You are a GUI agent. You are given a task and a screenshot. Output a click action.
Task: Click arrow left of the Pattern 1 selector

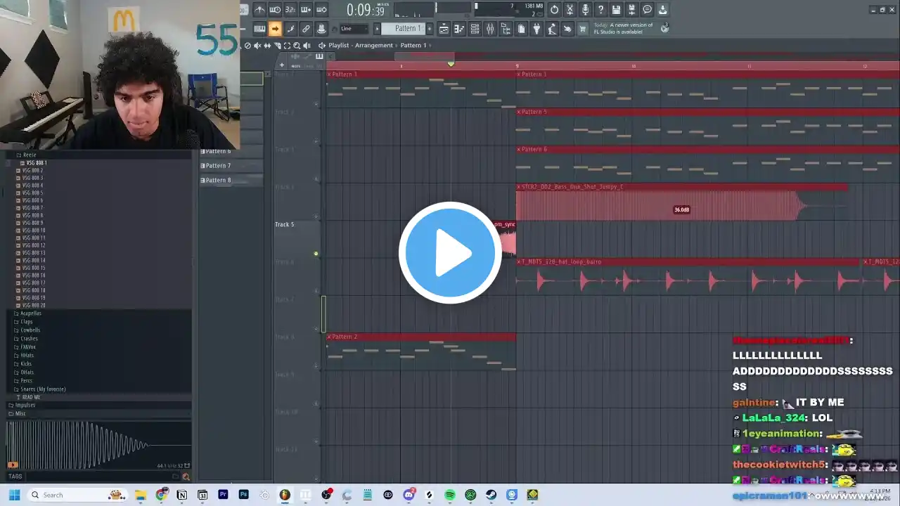[377, 29]
